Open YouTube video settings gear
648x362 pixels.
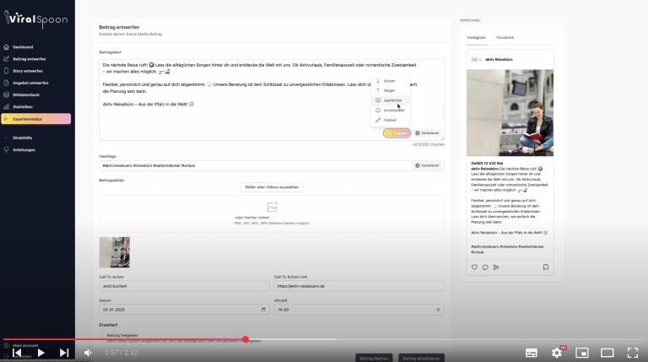(x=558, y=352)
